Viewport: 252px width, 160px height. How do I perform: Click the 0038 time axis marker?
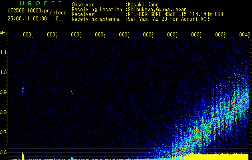(196, 34)
